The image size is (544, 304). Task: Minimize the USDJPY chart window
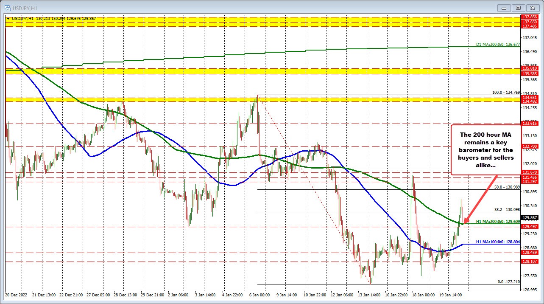click(504, 8)
